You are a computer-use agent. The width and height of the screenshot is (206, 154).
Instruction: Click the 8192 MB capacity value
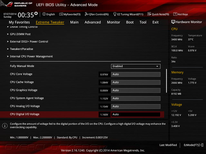click(x=176, y=94)
